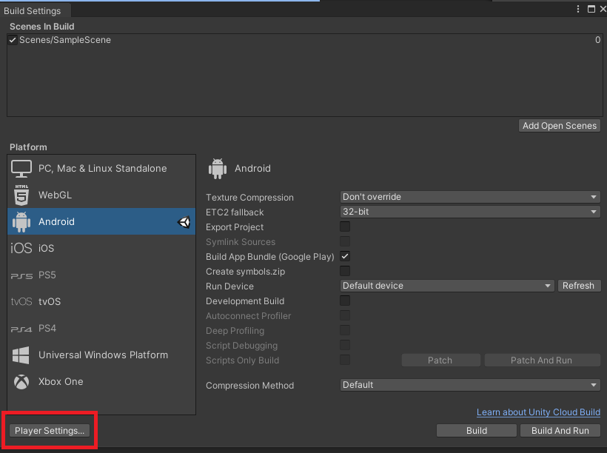Screen dimensions: 607x453
Task: Select iOS platform label
Action: point(46,248)
